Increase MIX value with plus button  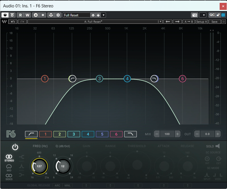click(177, 134)
